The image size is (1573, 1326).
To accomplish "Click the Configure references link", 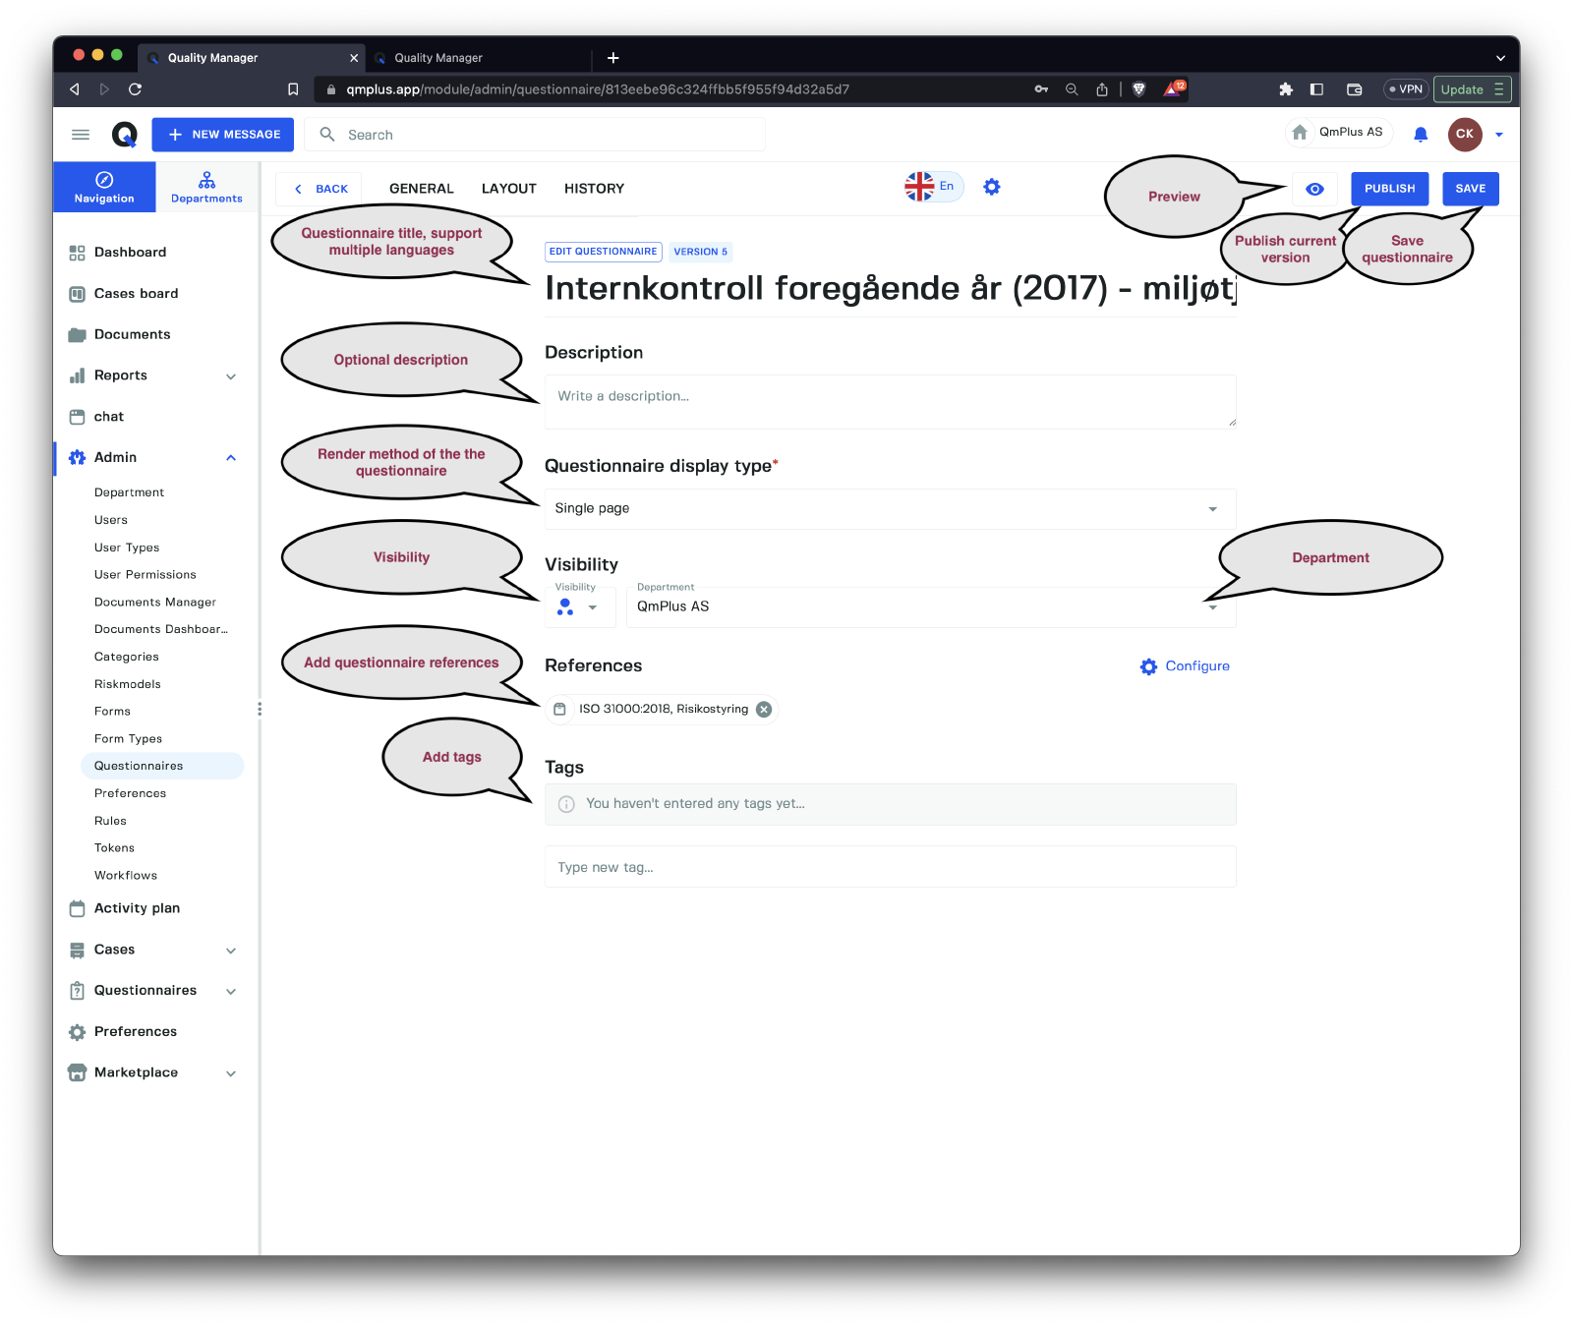I will click(1185, 666).
